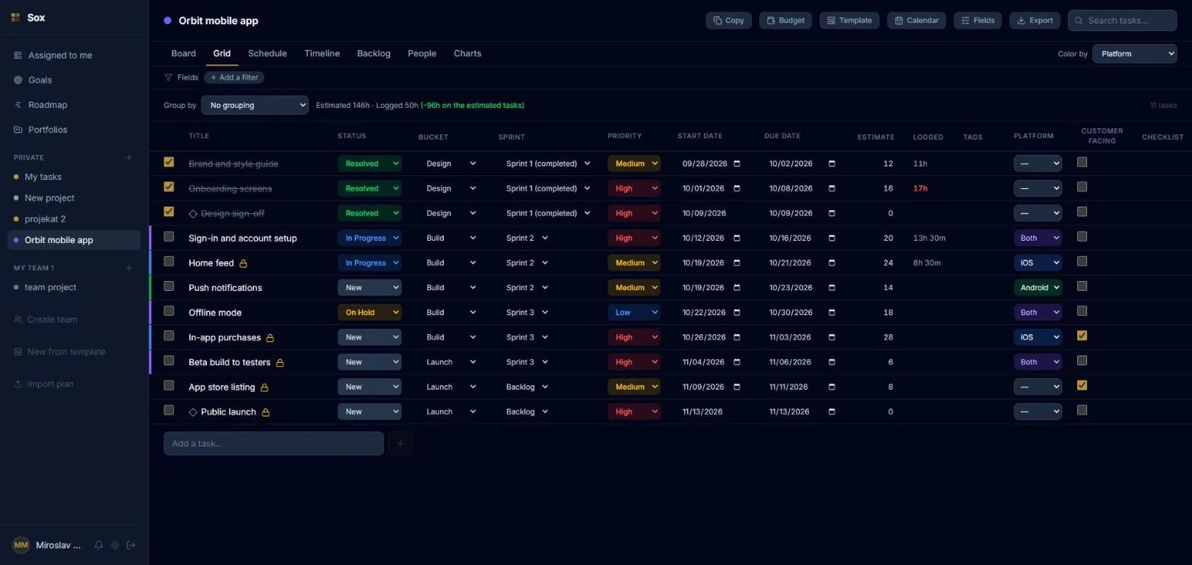Switch to the Timeline tab
The height and width of the screenshot is (565, 1192).
322,53
